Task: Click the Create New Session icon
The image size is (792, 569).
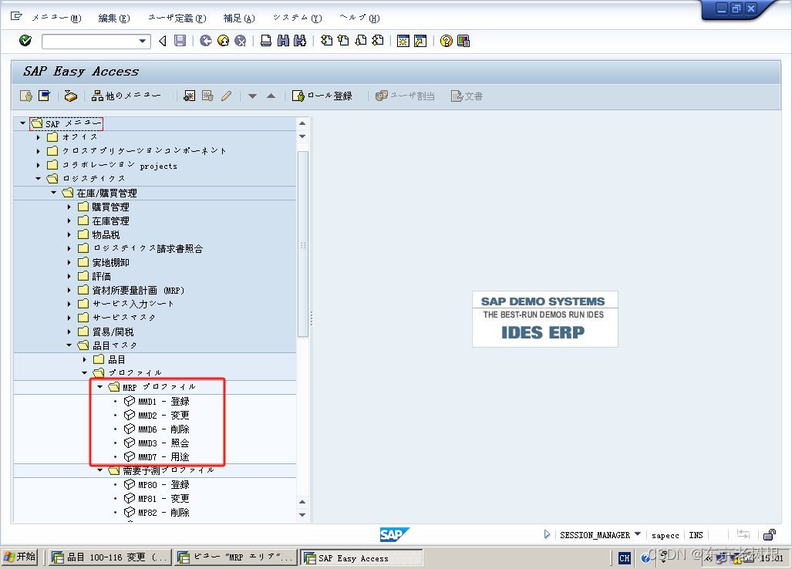Action: 403,41
